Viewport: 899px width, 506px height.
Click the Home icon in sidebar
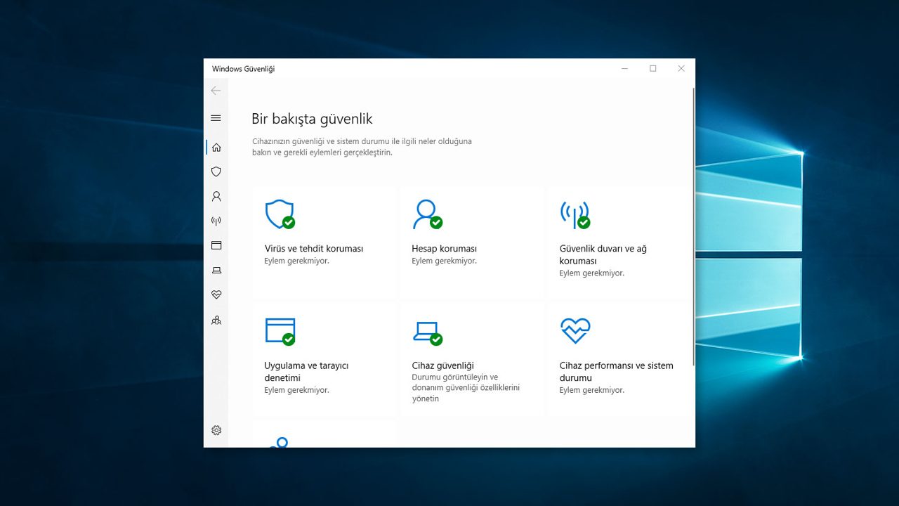[x=216, y=148]
